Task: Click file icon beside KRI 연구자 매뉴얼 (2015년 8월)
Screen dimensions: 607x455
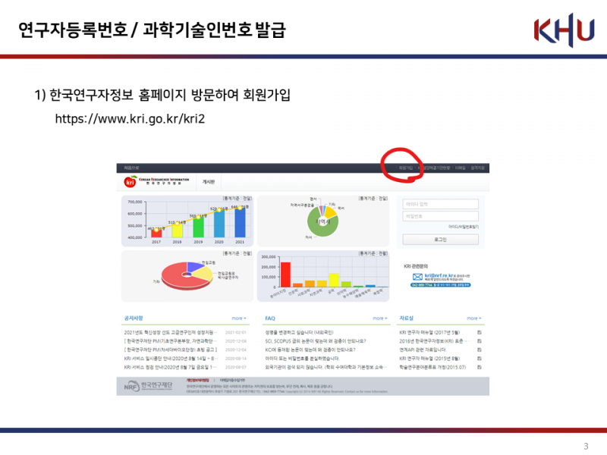Action: point(479,358)
